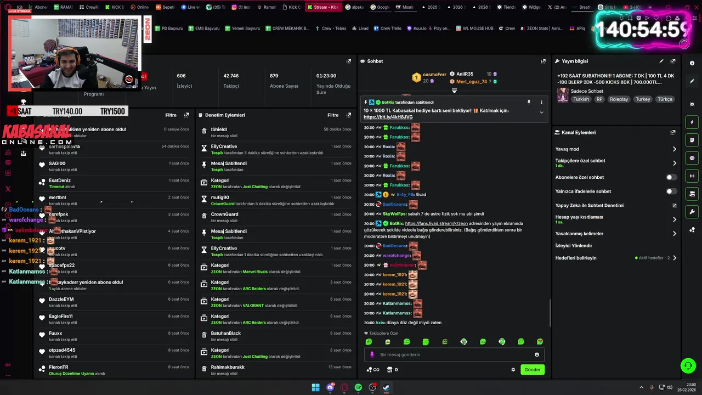Pop out the Sohbet chat panel
702x395 pixels.
tap(544, 61)
